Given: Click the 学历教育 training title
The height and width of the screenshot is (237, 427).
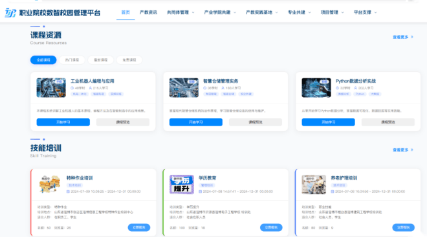Looking at the screenshot, I should tap(207, 178).
